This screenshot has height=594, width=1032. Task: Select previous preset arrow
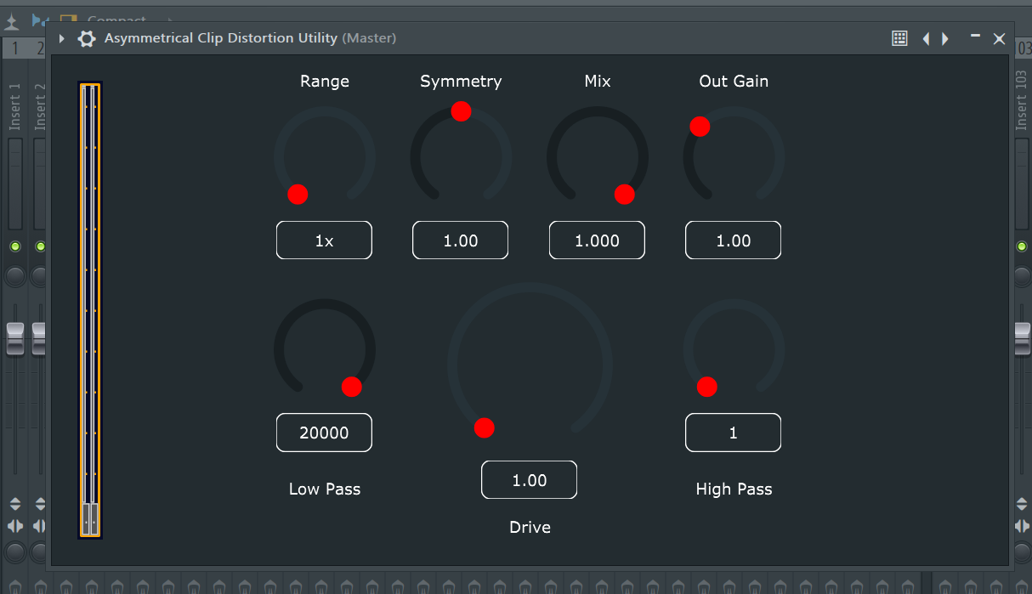pyautogui.click(x=926, y=38)
